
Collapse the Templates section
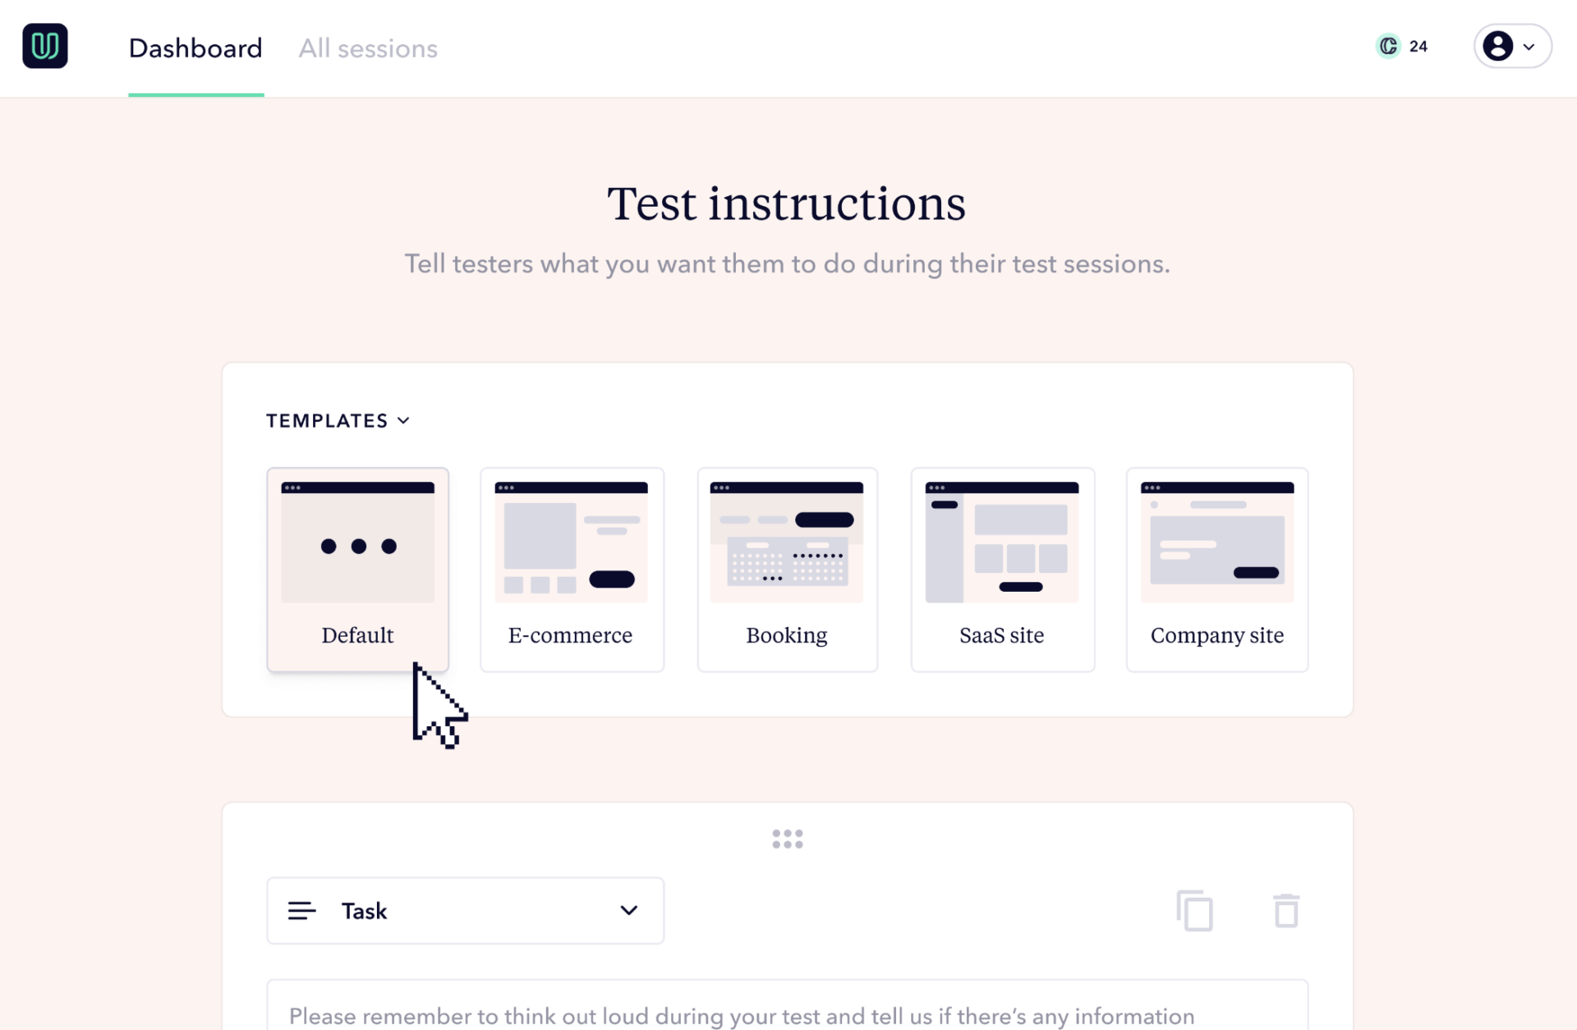click(x=338, y=421)
